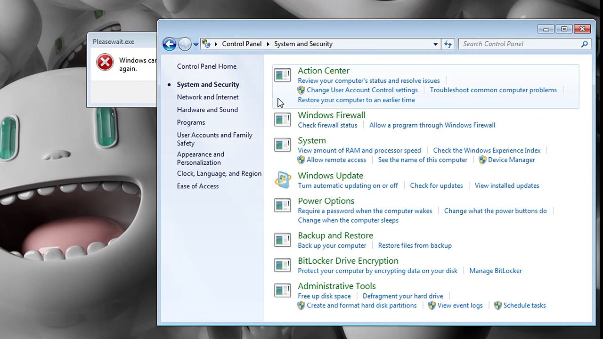This screenshot has height=339, width=603.
Task: Click the red error icon in Pleasewait.exe dialog
Action: click(105, 63)
